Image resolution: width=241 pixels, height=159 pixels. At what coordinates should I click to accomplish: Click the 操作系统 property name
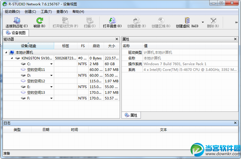pos(135,64)
